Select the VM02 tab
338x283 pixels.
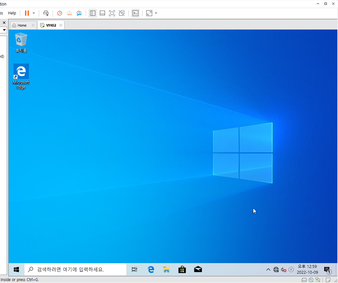48,26
